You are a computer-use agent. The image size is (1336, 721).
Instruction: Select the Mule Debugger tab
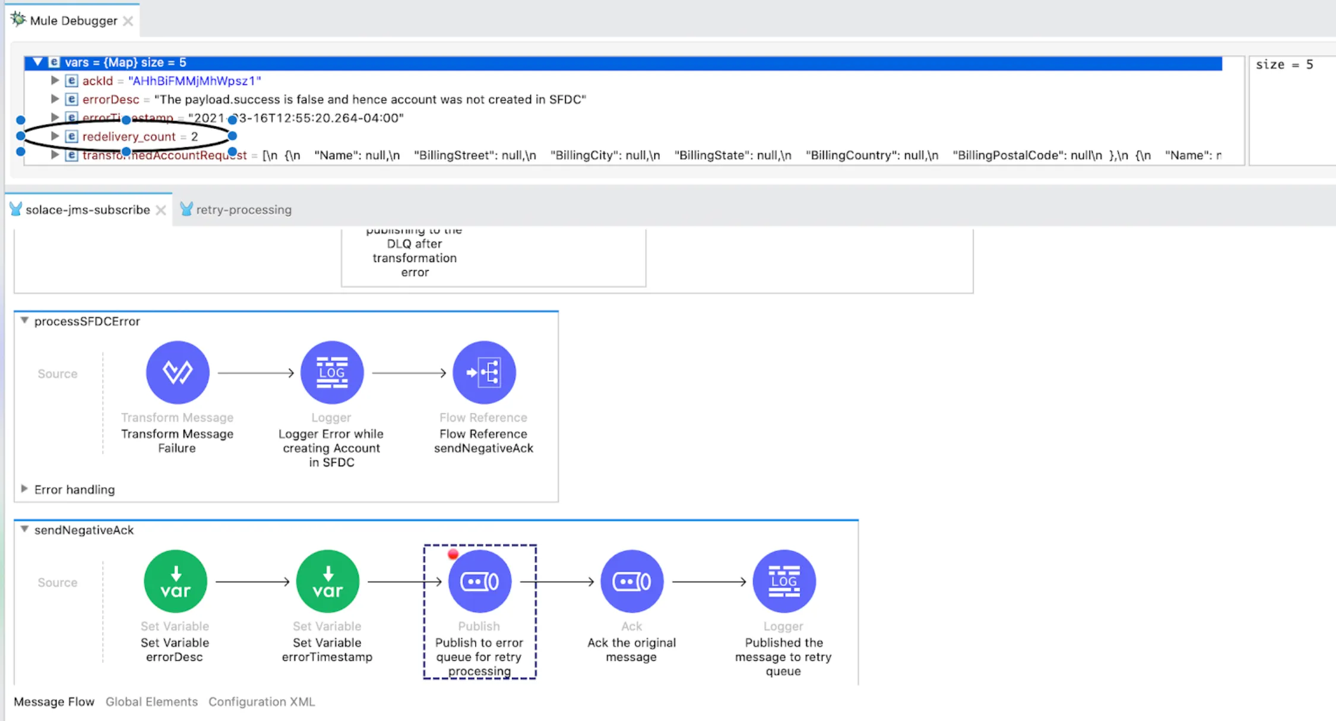coord(74,21)
